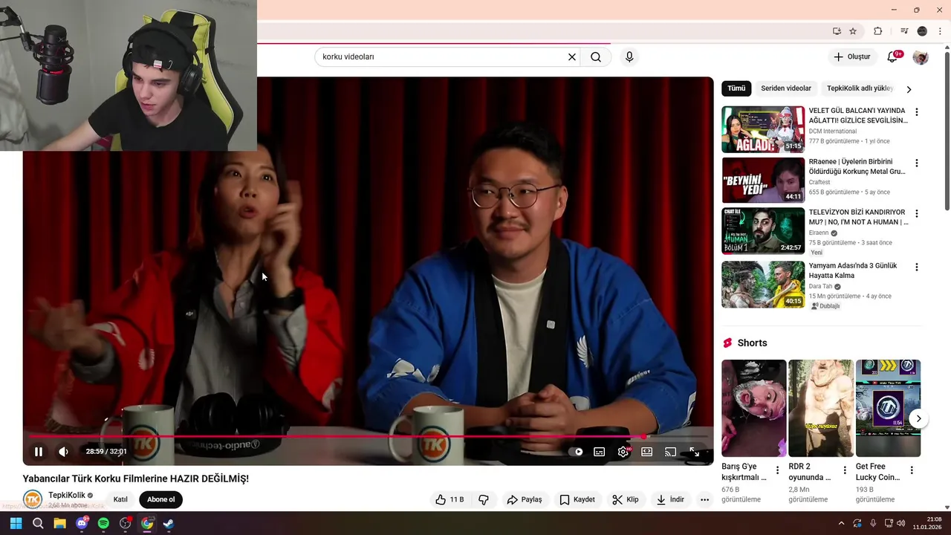
Task: Show more filter chips with the arrow
Action: [909, 89]
